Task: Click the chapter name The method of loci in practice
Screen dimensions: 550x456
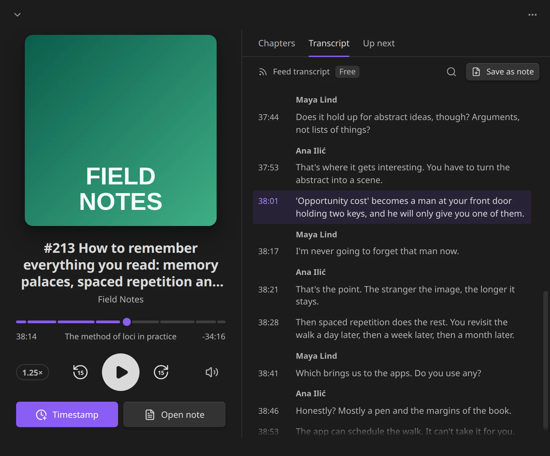Action: (121, 337)
